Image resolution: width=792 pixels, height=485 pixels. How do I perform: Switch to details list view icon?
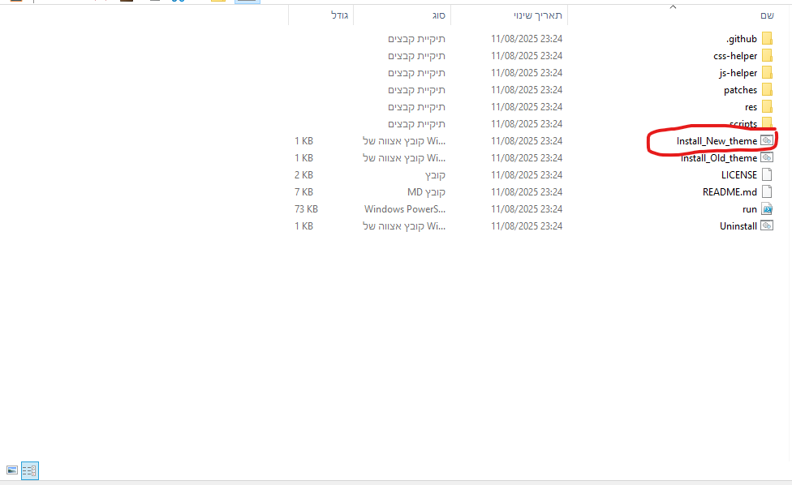click(30, 470)
